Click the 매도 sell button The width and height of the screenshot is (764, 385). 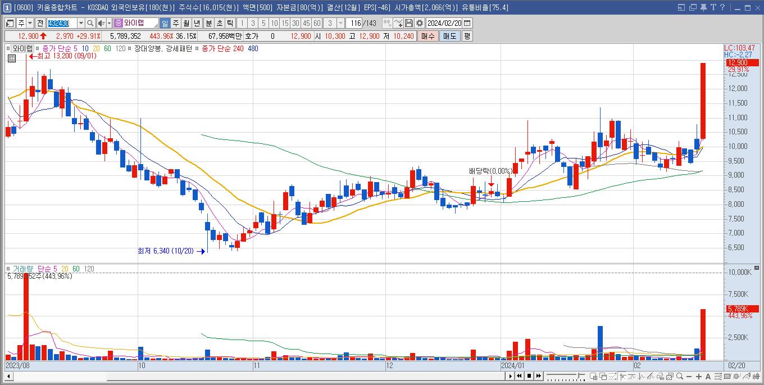[x=450, y=36]
